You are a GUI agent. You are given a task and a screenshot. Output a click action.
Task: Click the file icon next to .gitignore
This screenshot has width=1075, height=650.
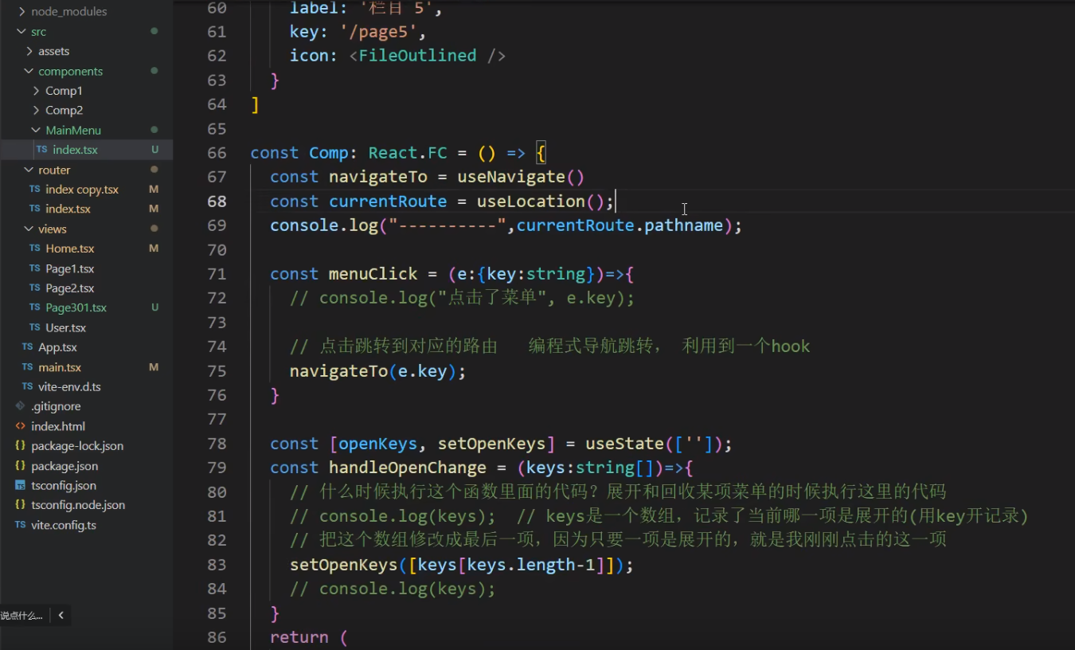click(21, 405)
